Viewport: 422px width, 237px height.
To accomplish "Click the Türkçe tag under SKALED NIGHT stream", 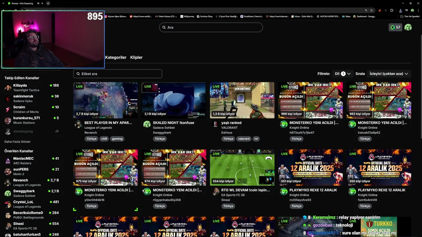I will click(x=160, y=139).
